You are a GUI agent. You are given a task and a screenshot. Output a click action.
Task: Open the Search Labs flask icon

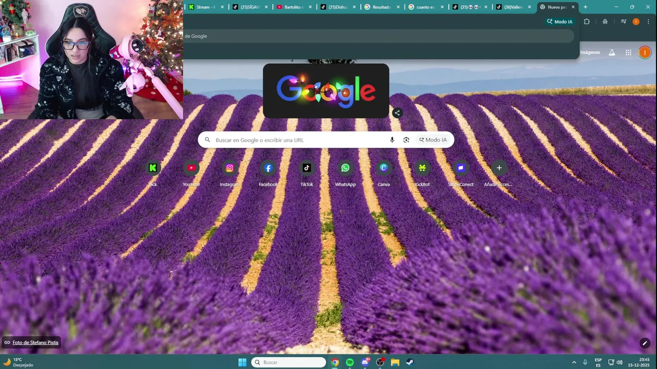(x=612, y=52)
